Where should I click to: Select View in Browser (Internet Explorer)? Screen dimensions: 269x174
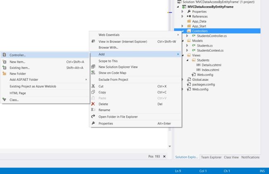tap(135, 42)
